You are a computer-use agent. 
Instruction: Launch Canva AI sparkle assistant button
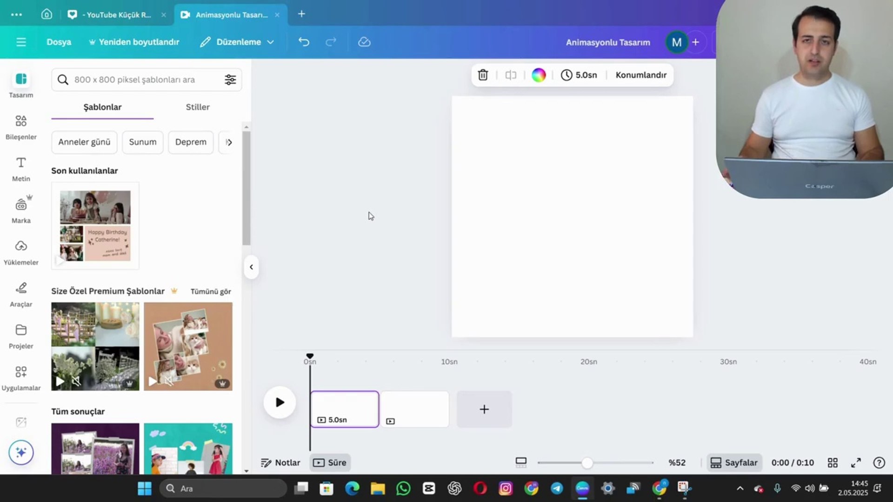pos(21,452)
